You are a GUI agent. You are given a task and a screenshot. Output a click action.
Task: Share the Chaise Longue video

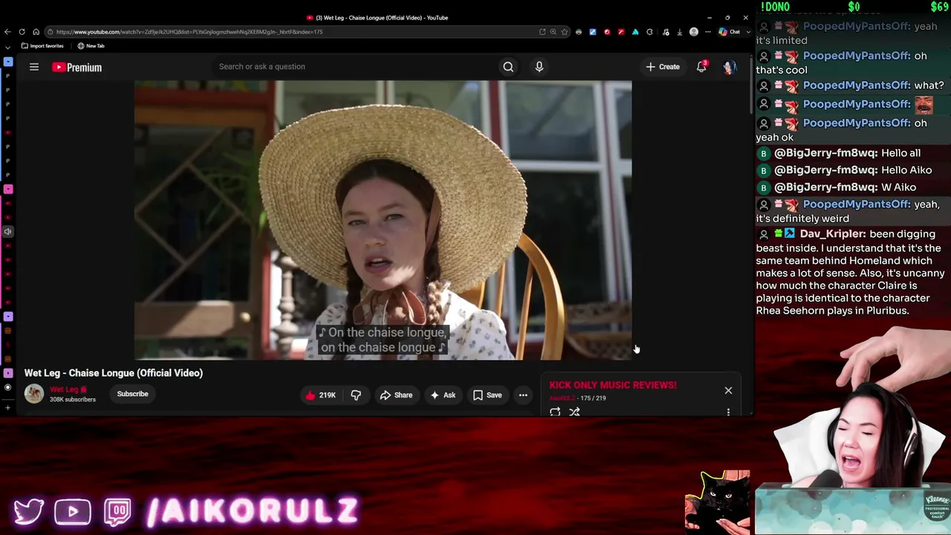click(x=396, y=395)
